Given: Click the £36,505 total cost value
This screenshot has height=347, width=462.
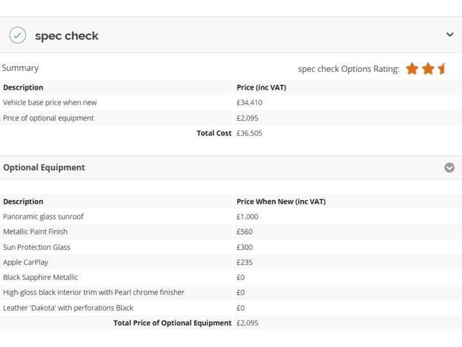Looking at the screenshot, I should [x=249, y=133].
